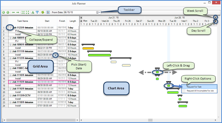Select the green Job 1116 Install bar

pyautogui.click(x=173, y=93)
